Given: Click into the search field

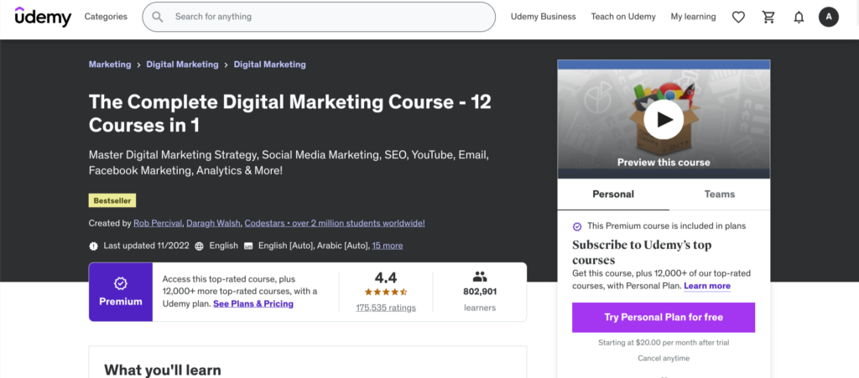Looking at the screenshot, I should [x=327, y=17].
